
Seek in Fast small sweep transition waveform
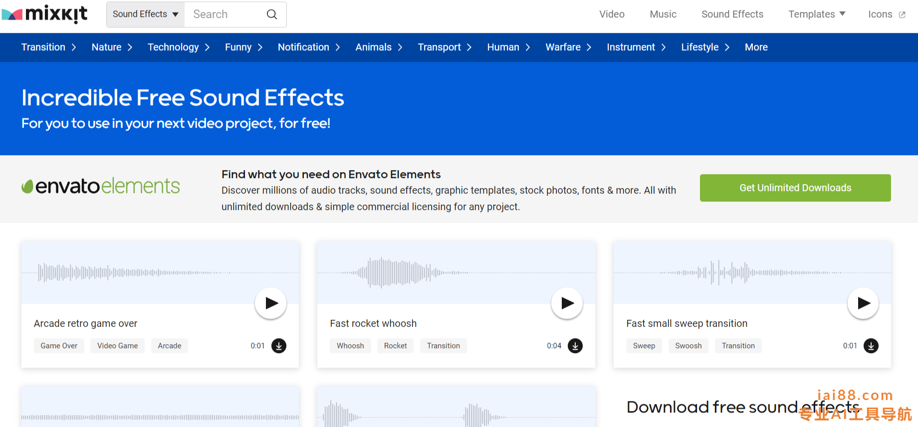click(752, 272)
